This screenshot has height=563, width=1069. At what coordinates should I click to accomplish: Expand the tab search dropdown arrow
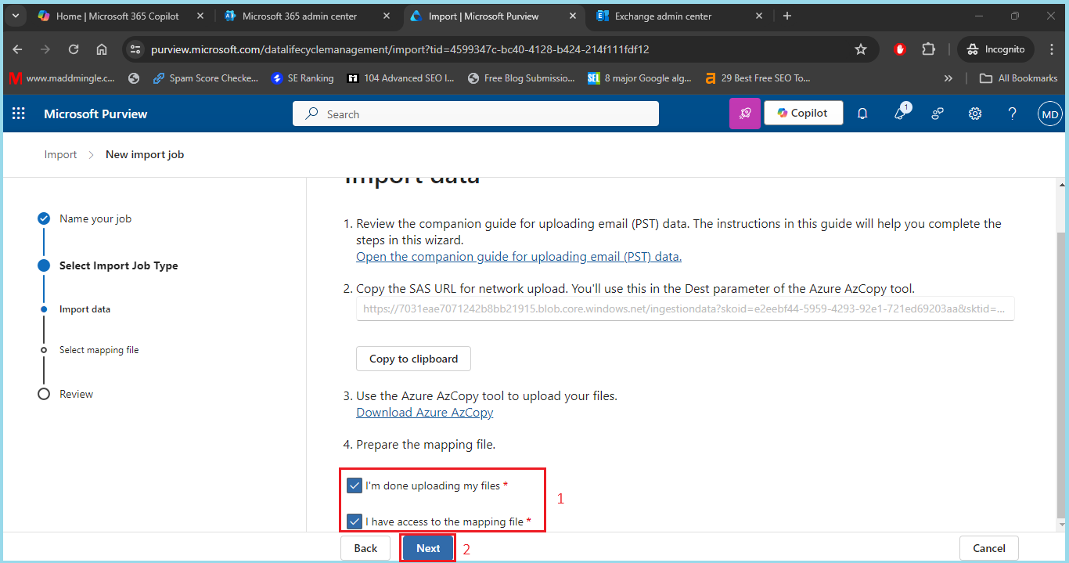point(15,16)
